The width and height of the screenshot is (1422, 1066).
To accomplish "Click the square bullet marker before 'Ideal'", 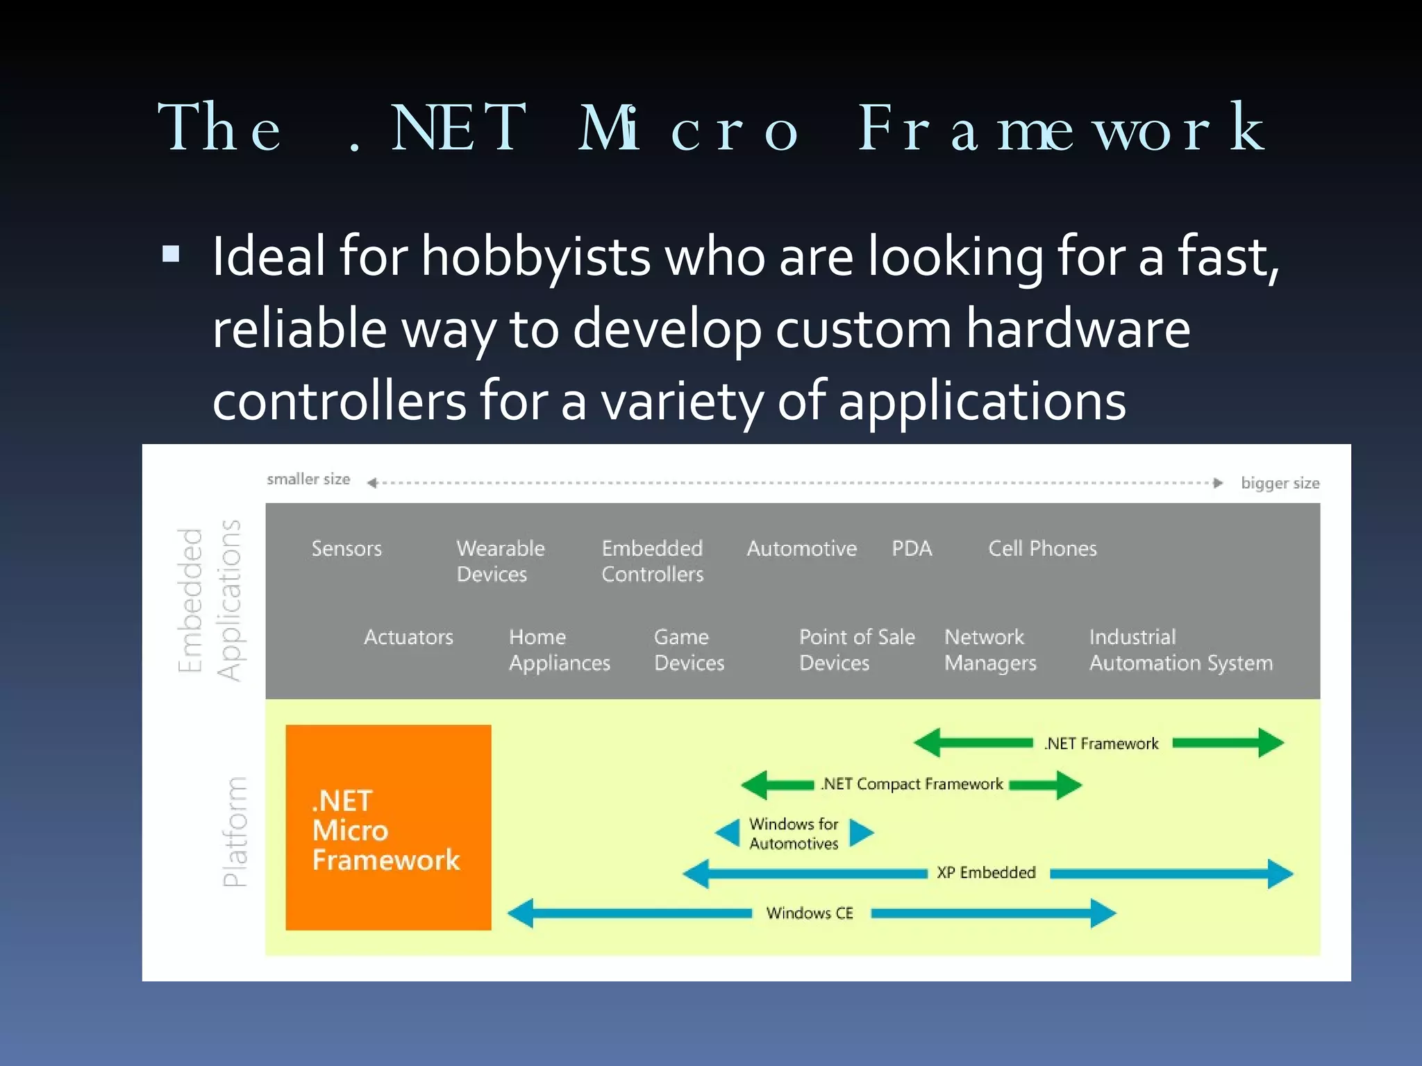I will point(171,253).
